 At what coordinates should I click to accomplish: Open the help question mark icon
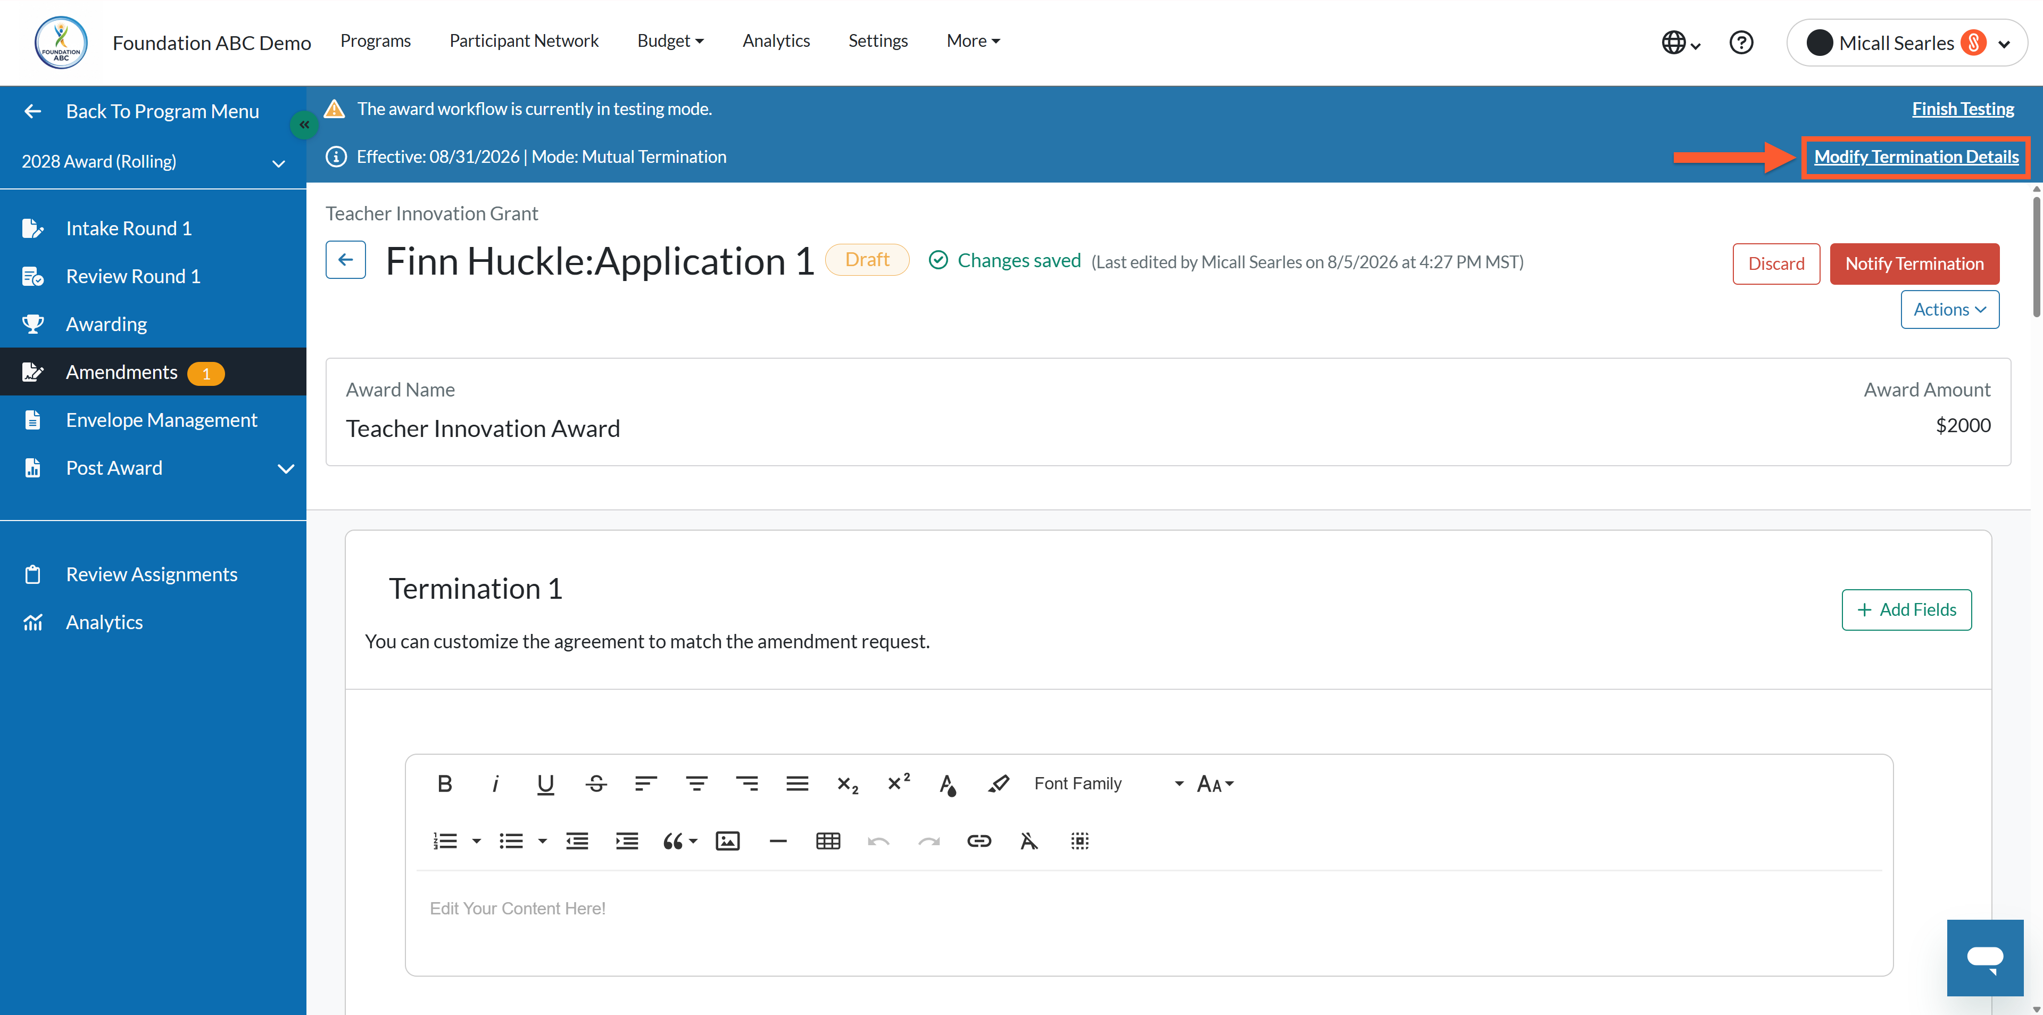point(1742,42)
